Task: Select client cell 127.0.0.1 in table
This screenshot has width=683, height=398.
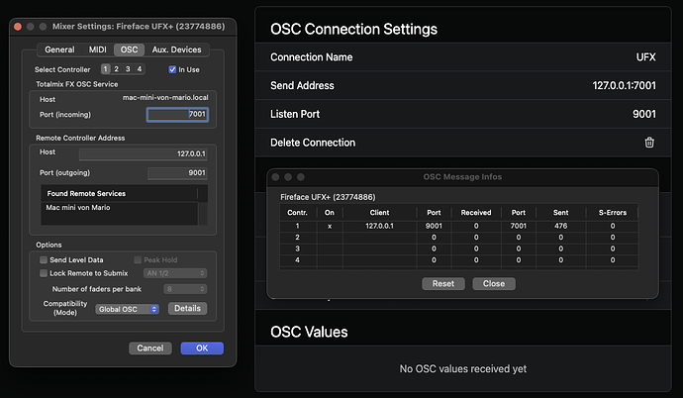Action: pos(379,226)
